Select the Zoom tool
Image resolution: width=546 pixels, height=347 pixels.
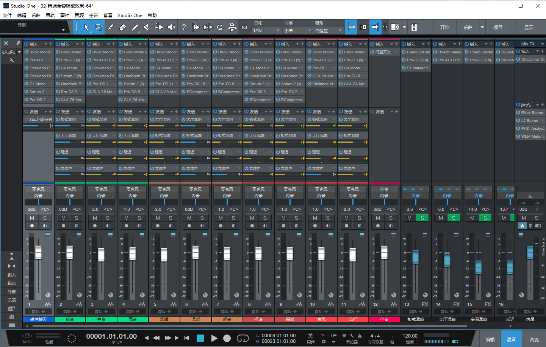220,27
